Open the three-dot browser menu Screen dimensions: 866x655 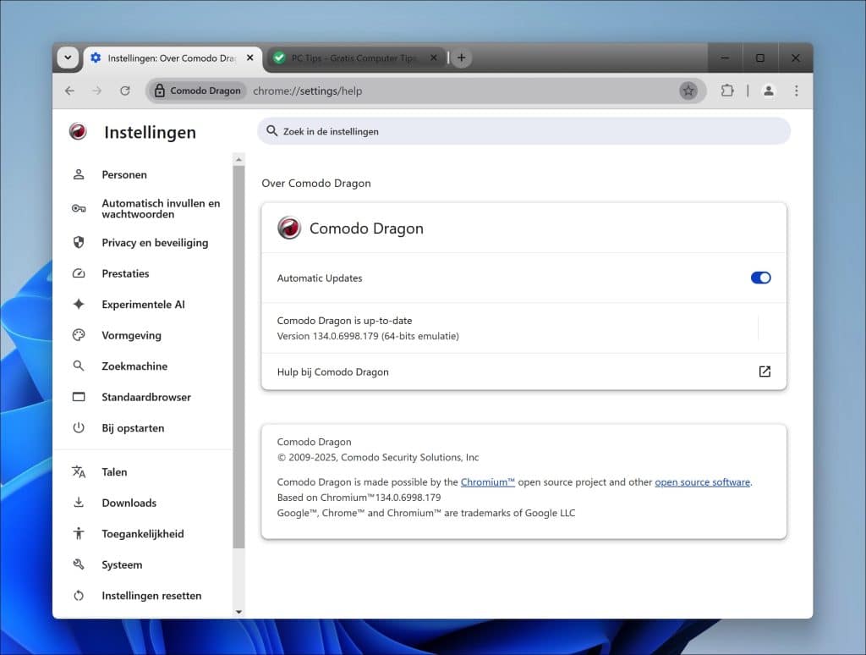796,91
